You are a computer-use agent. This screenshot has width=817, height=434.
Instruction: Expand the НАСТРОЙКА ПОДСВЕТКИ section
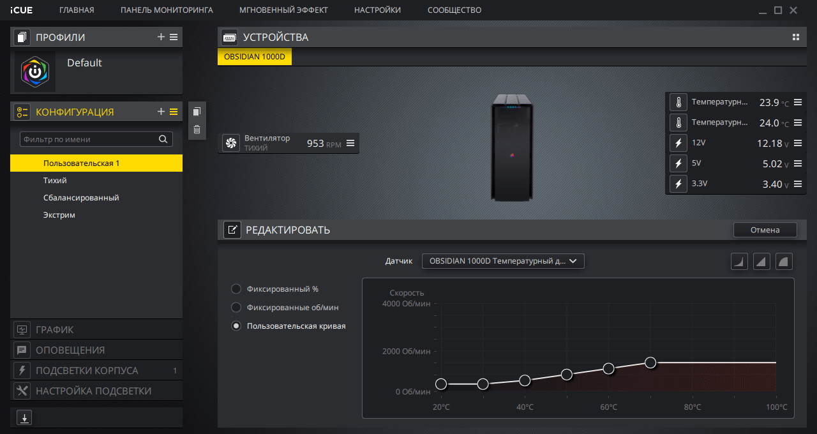[x=96, y=391]
